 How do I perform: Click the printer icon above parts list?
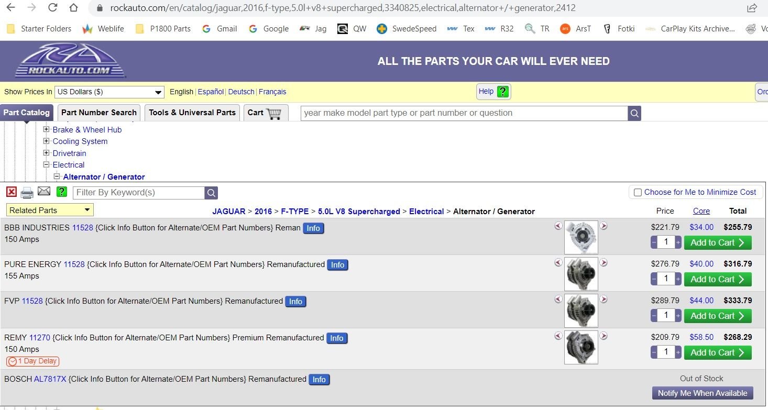(x=27, y=193)
